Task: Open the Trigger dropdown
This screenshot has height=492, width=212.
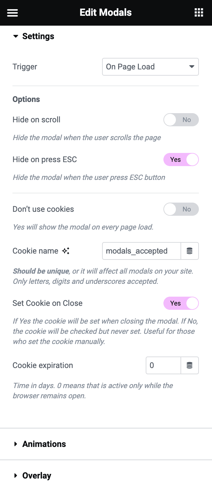Action: (x=150, y=67)
